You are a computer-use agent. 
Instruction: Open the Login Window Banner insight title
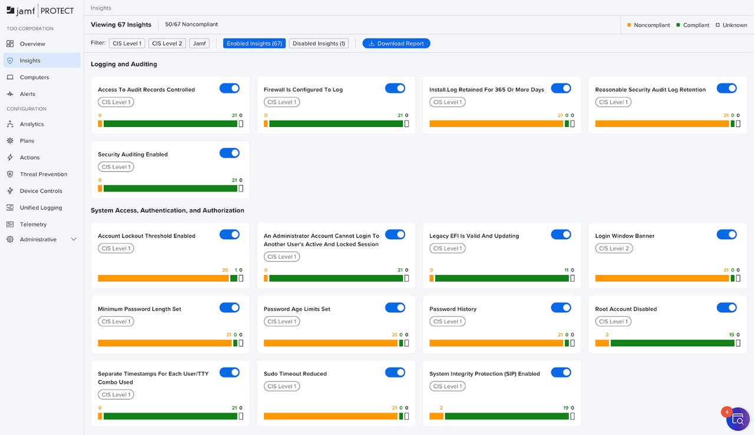624,236
